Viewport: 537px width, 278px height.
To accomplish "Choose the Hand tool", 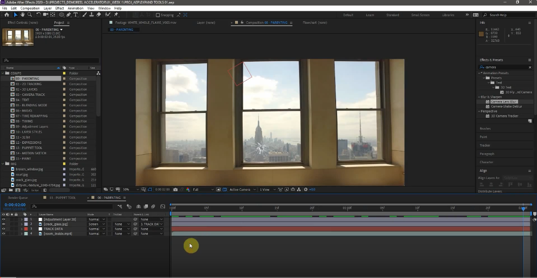I will pos(23,15).
